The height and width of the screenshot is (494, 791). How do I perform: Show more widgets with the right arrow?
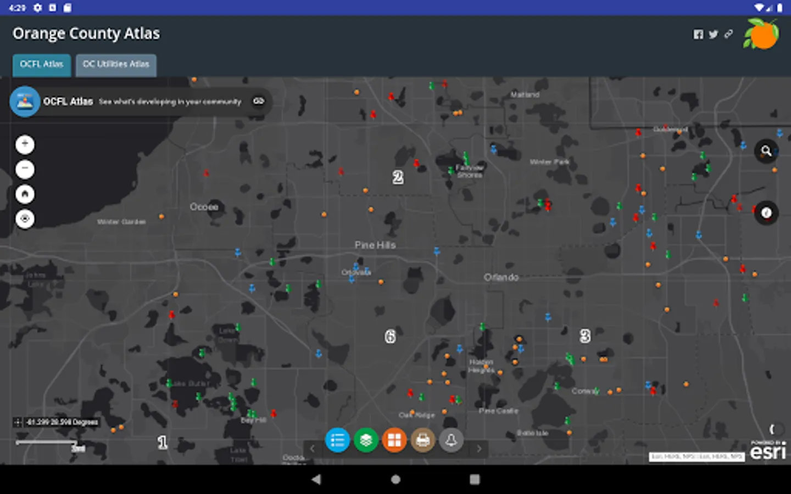coord(479,448)
